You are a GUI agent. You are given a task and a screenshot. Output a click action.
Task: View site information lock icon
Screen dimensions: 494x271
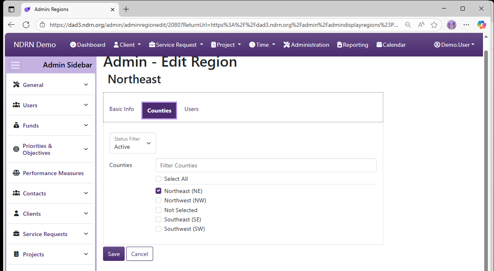pos(42,25)
